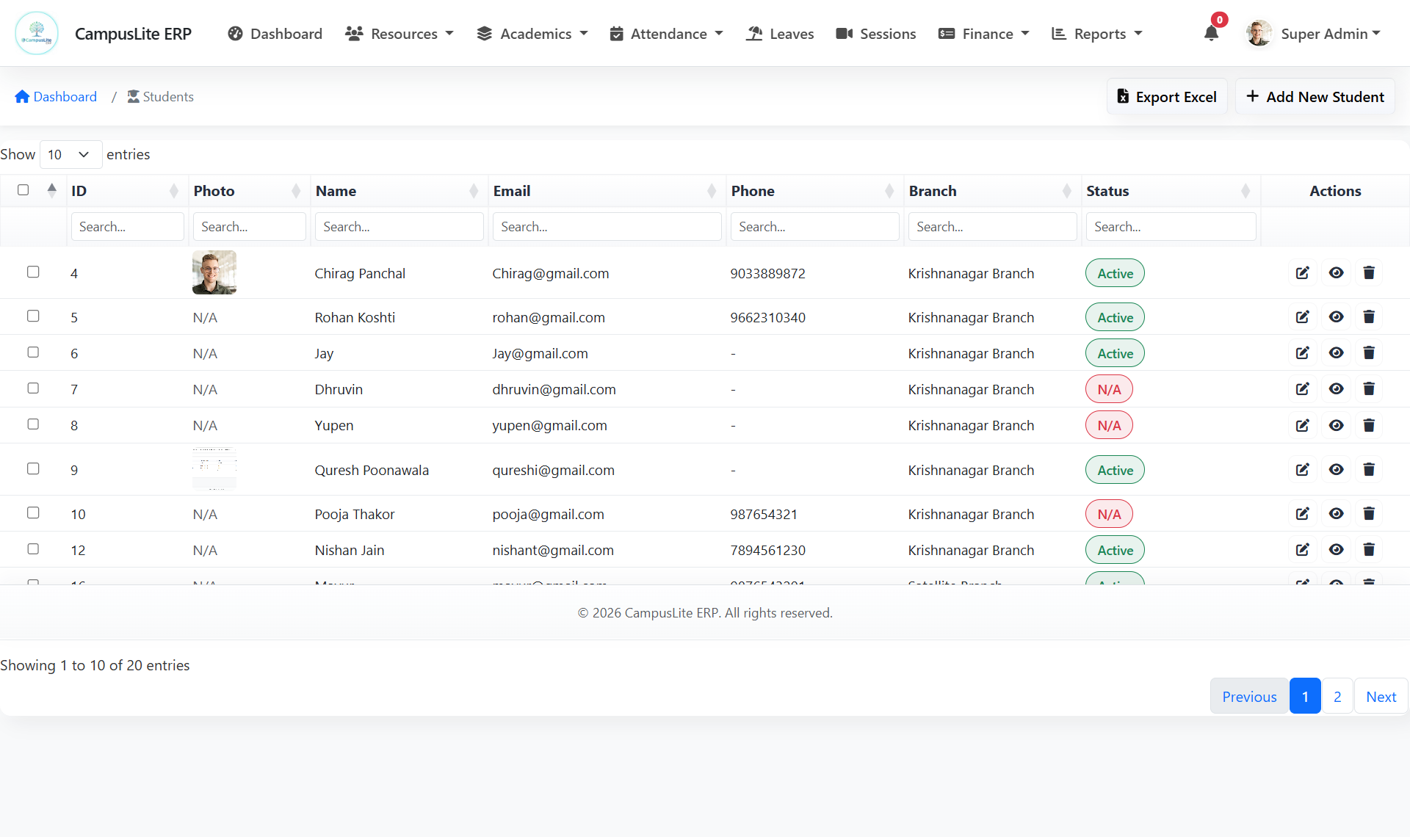Tick the checkbox for Chirag Panchal
Screen dimensions: 1410x837
33,272
